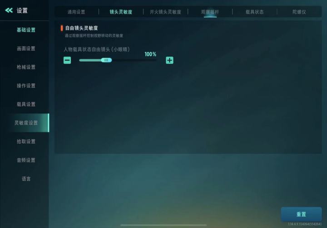Click the 重置 reset button
This screenshot has width=327, height=228.
pyautogui.click(x=302, y=214)
